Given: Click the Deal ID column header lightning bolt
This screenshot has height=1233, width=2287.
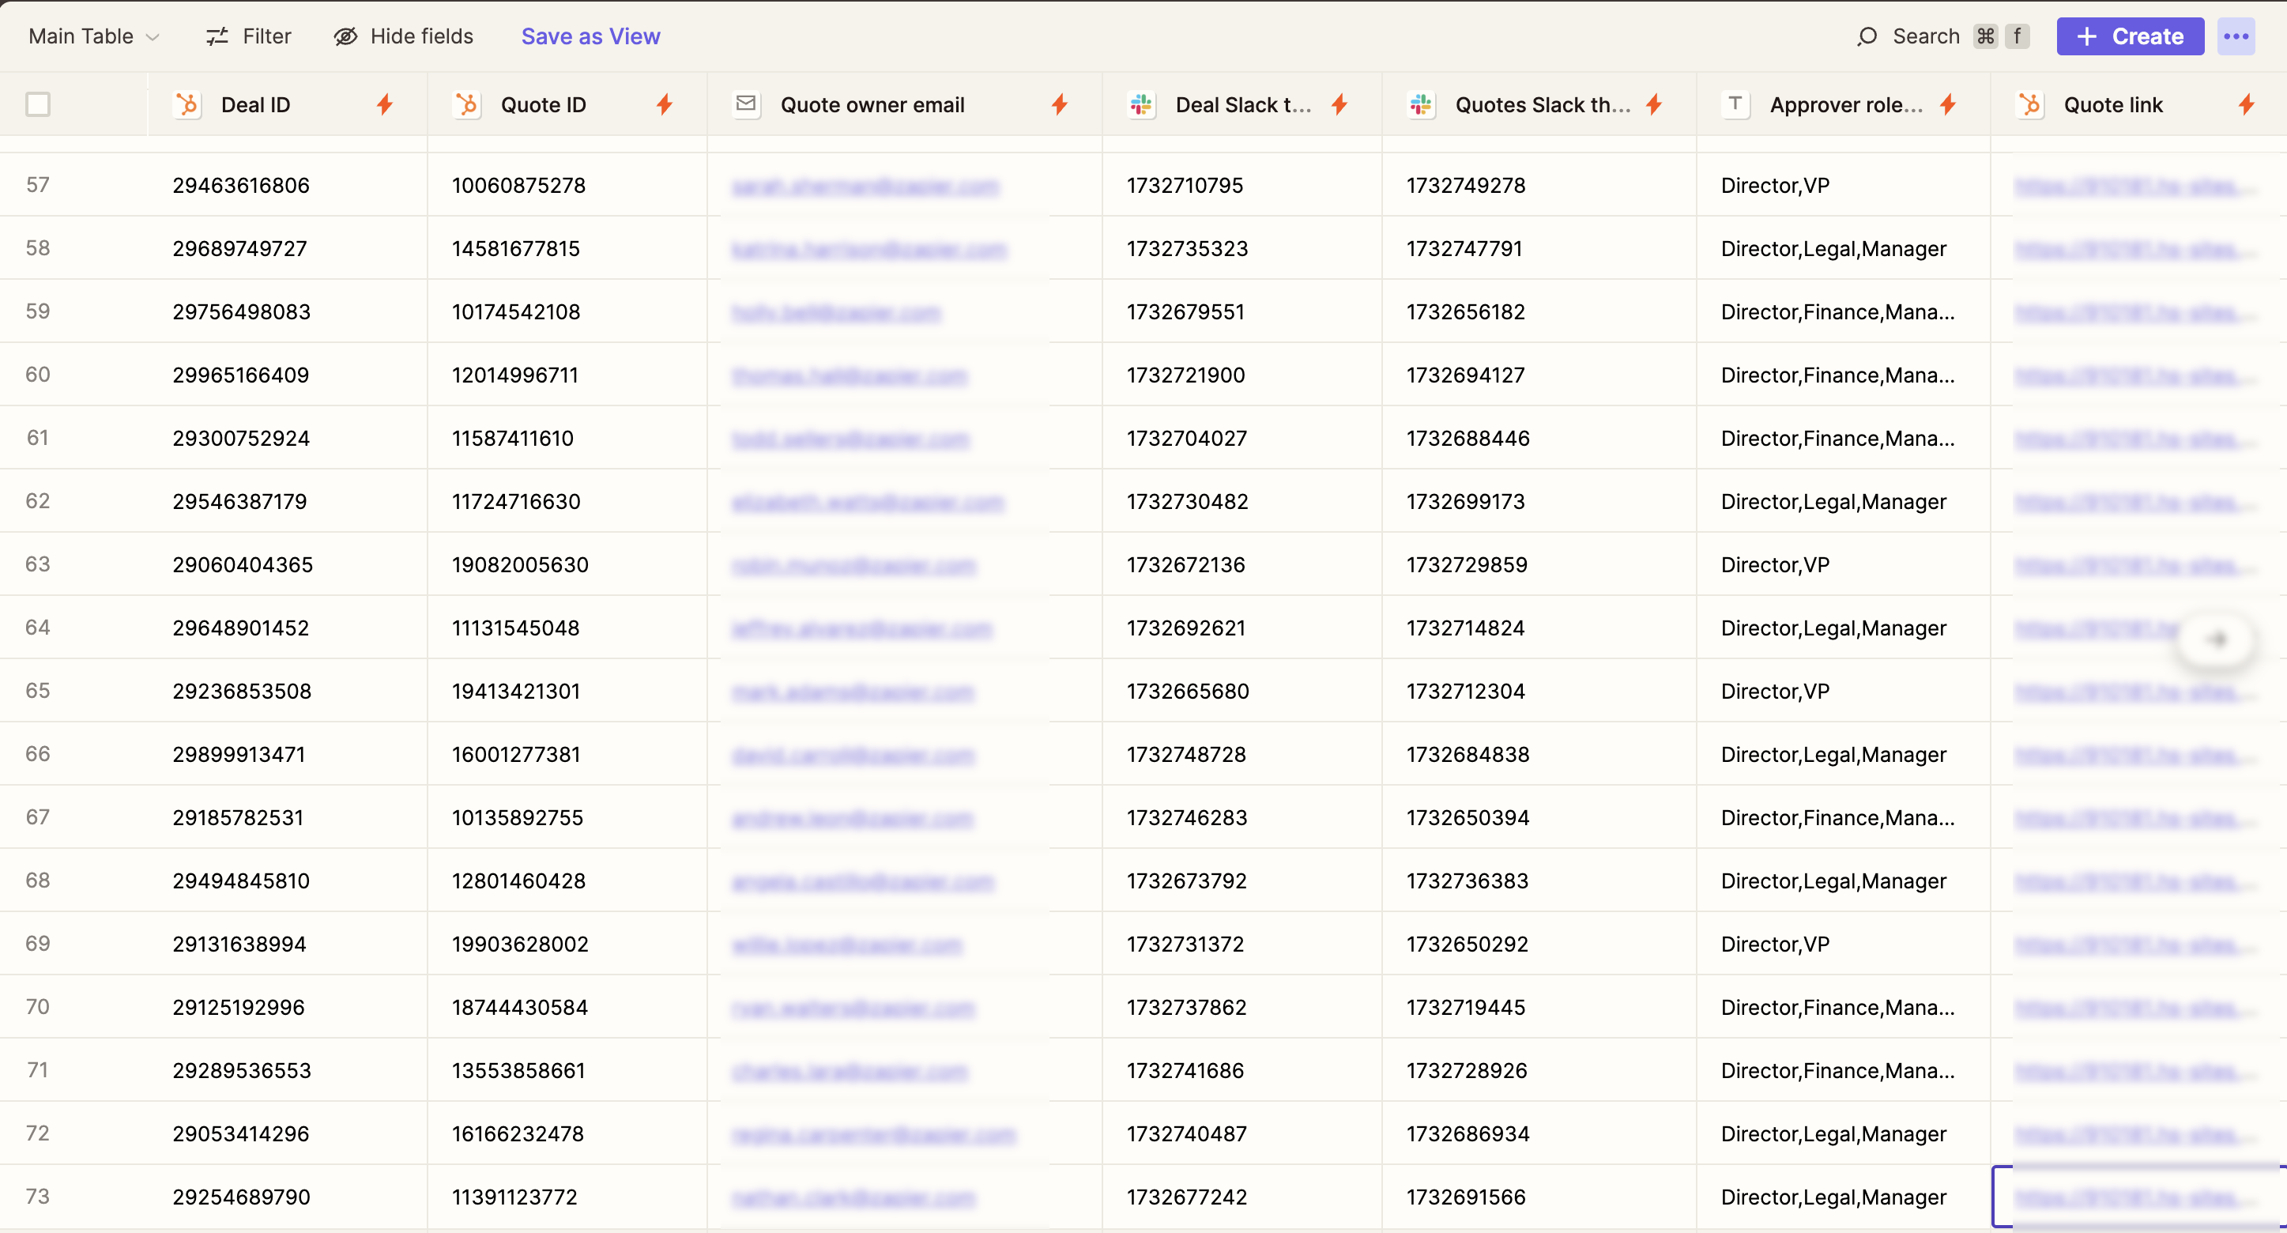Looking at the screenshot, I should pos(384,105).
